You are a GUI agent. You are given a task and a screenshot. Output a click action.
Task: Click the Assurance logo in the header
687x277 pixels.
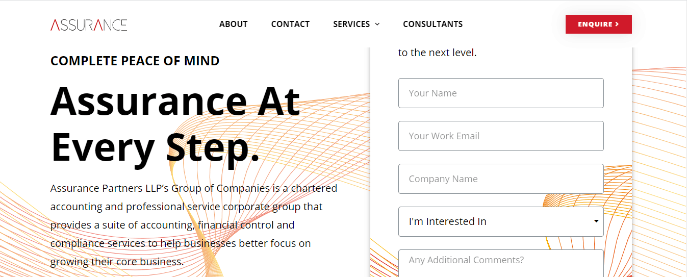(89, 24)
